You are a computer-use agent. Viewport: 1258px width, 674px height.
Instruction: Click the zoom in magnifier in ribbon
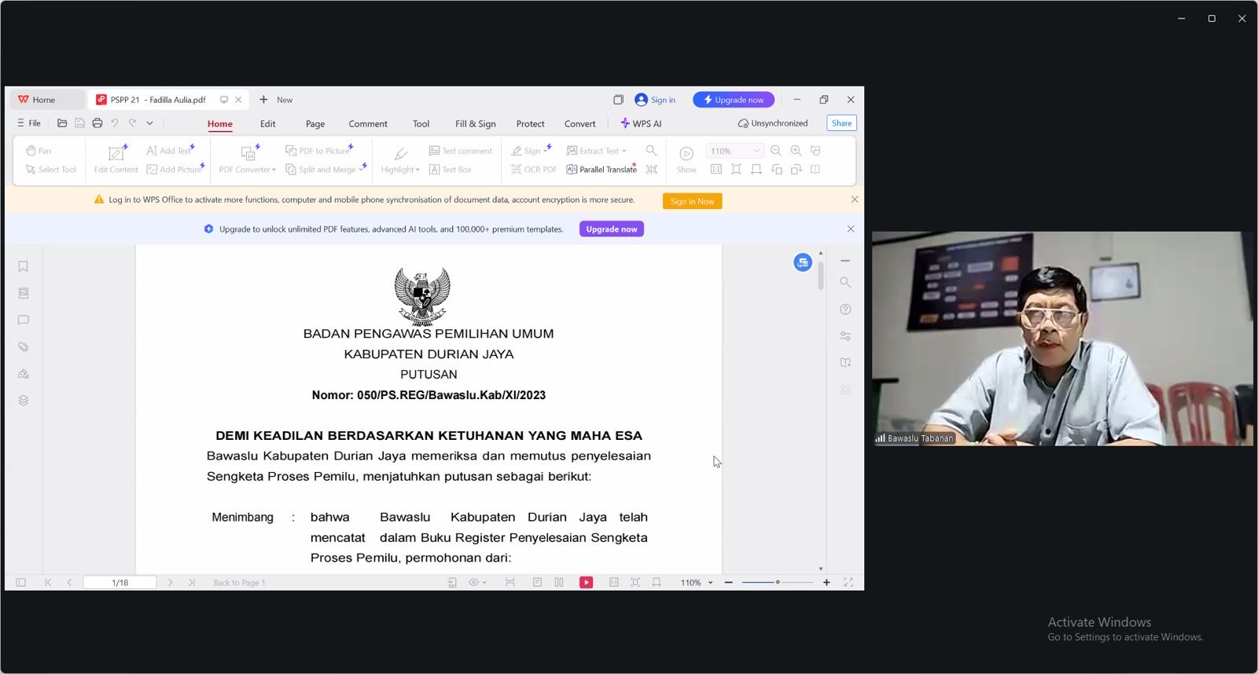click(796, 151)
